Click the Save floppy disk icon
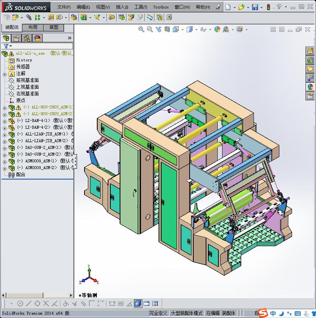 [x=255, y=7]
